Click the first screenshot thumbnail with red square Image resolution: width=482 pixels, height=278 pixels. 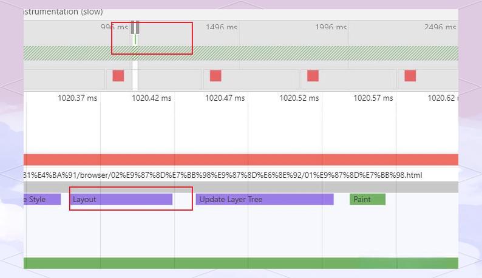tap(118, 76)
